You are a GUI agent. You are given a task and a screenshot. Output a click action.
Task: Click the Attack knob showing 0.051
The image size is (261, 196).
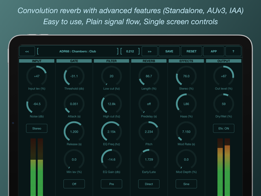pos(74,104)
